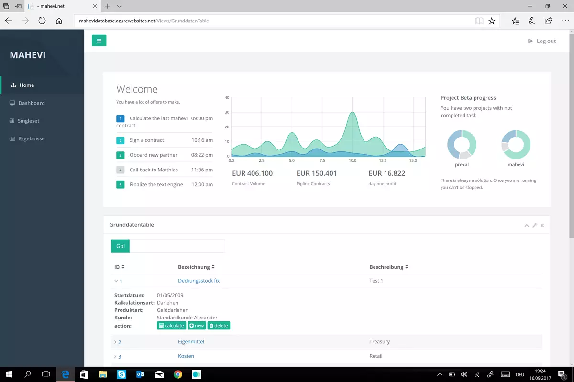Click task 5 badge Finalize the text engine
The height and width of the screenshot is (382, 574).
[x=121, y=185]
